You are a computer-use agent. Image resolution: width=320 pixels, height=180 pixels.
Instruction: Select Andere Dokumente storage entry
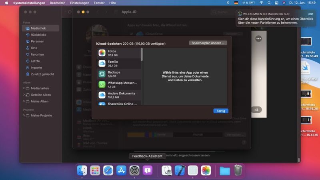(x=119, y=95)
